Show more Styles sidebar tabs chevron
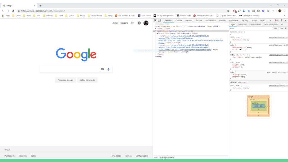The image size is (288, 162). coord(282,24)
